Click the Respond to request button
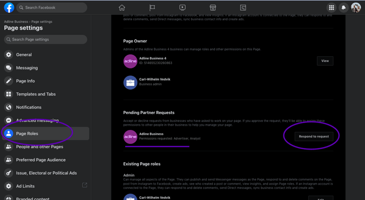Screen dimensions: 365x200 tap(314, 136)
